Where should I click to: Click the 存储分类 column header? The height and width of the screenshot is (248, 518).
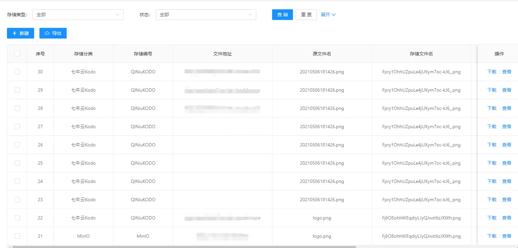[x=83, y=54]
